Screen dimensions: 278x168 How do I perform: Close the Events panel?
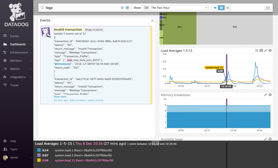[152, 20]
